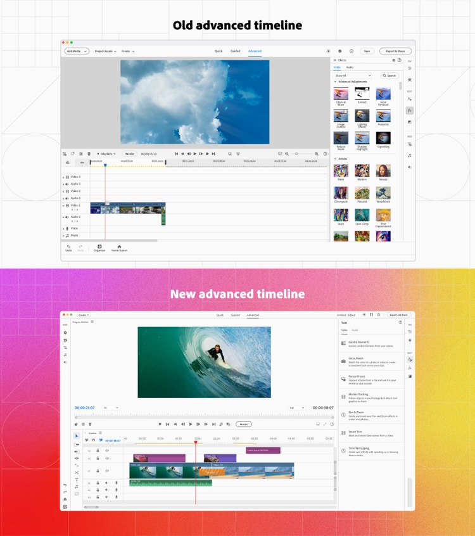The width and height of the screenshot is (475, 536).
Task: Toggle A3 track lock in new window
Action: [x=98, y=497]
